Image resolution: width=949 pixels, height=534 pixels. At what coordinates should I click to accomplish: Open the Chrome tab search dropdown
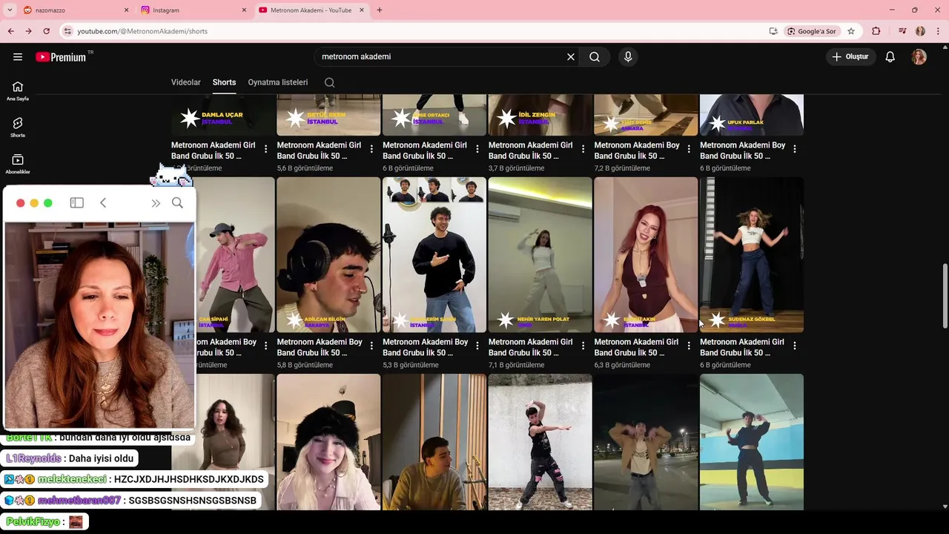(x=10, y=10)
